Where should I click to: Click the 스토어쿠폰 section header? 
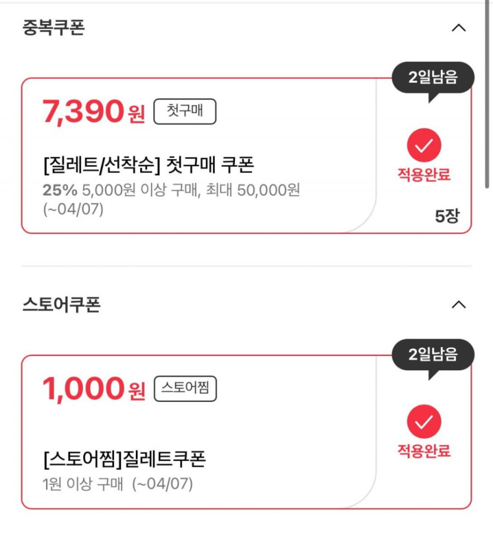tap(61, 305)
